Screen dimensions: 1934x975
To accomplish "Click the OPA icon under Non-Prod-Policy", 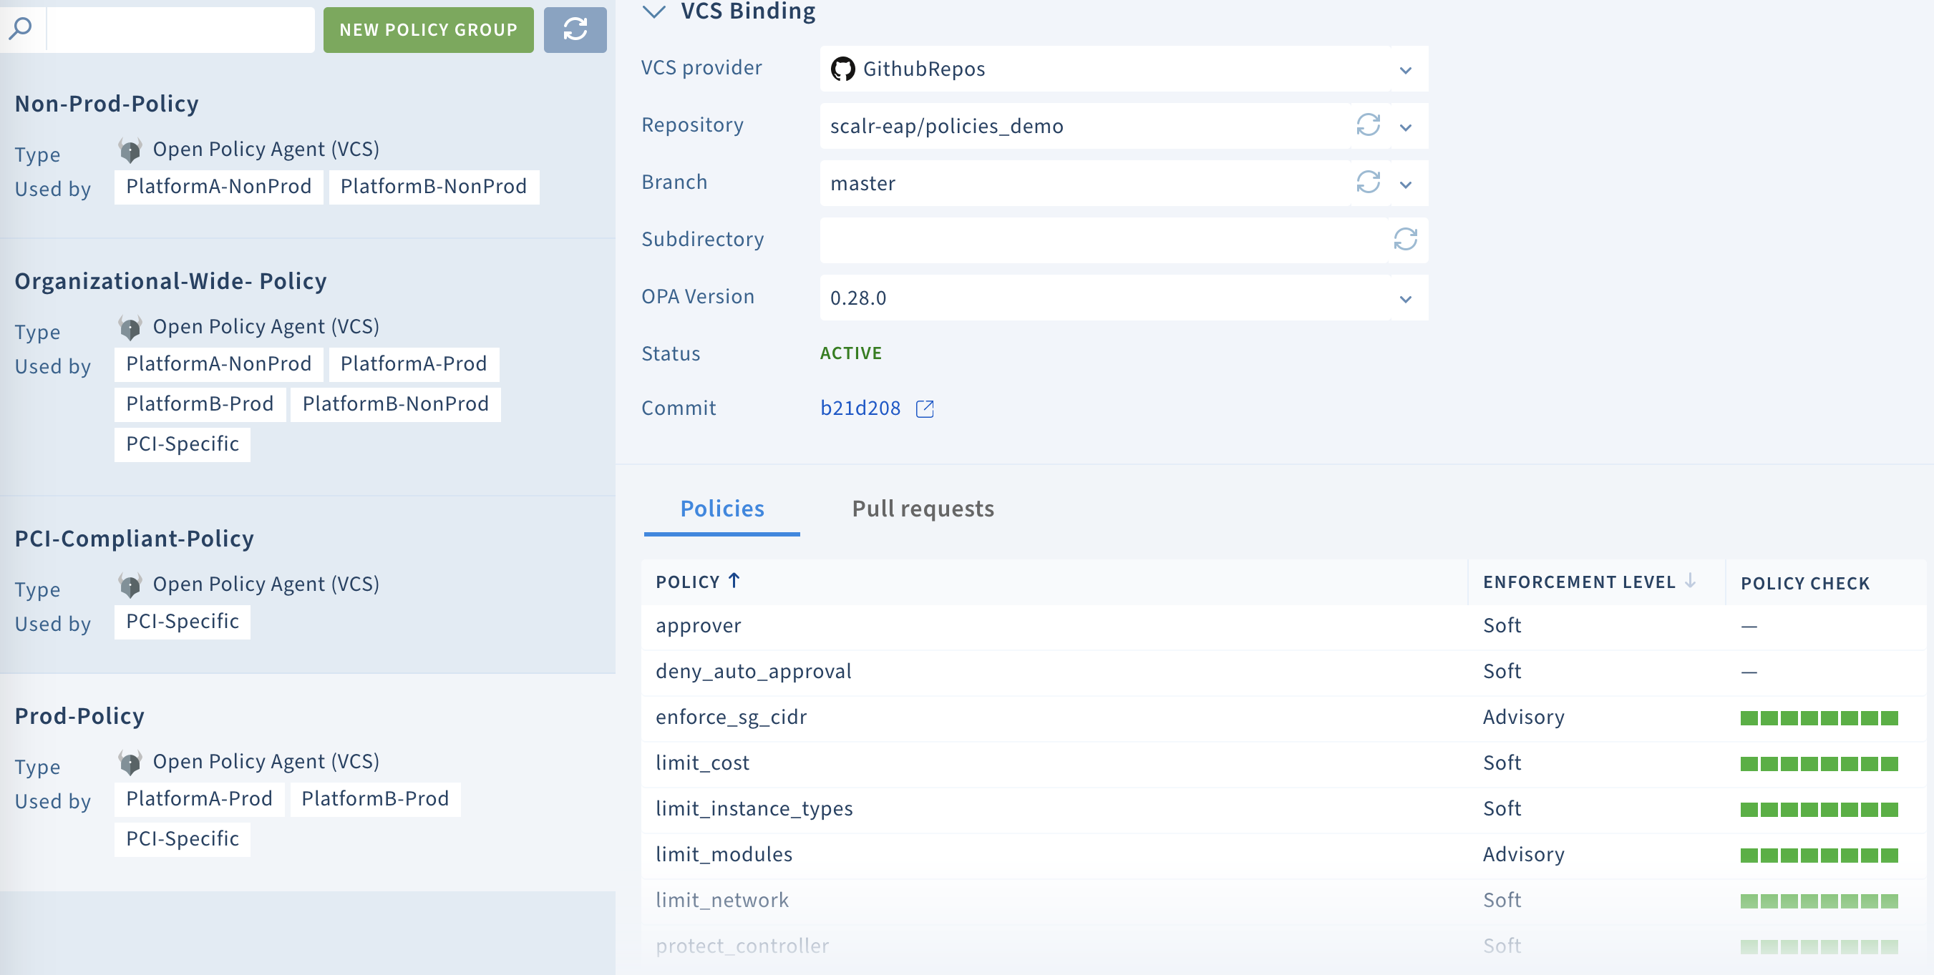I will pyautogui.click(x=132, y=149).
